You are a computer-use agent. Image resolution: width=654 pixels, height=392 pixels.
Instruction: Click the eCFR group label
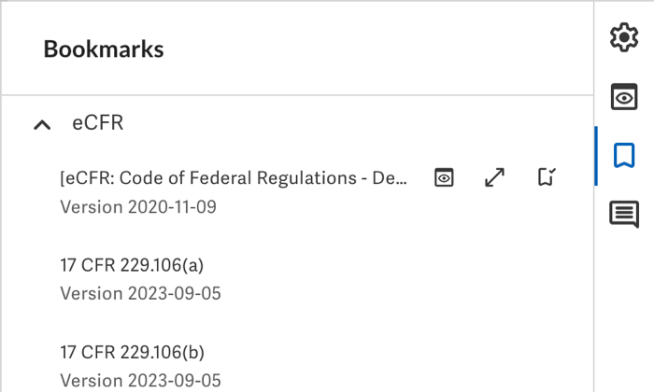click(97, 123)
